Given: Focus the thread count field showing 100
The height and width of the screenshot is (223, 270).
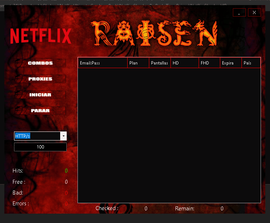Looking at the screenshot, I should (40, 147).
